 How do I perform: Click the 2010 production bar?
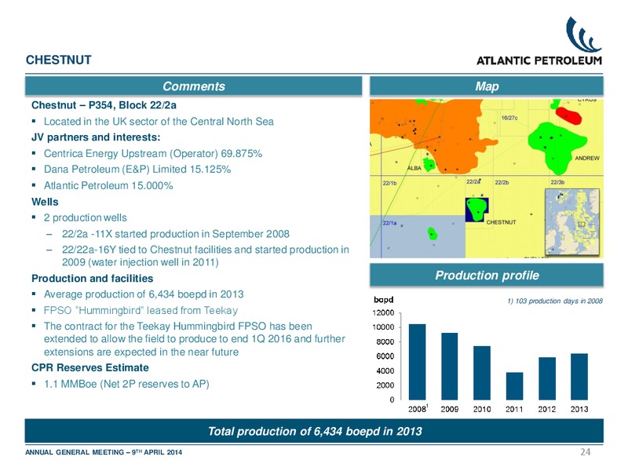point(482,373)
